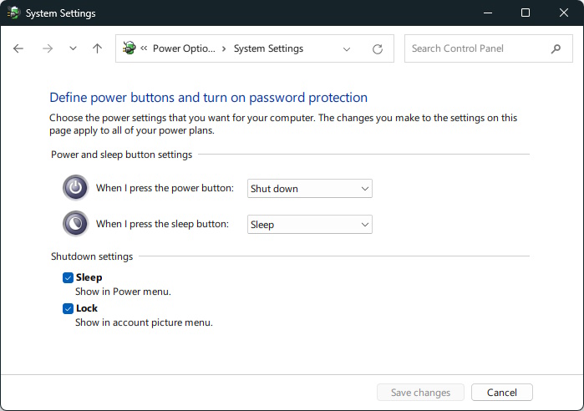Select Power Options breadcrumb item
Viewport: 584px width, 411px height.
[184, 48]
